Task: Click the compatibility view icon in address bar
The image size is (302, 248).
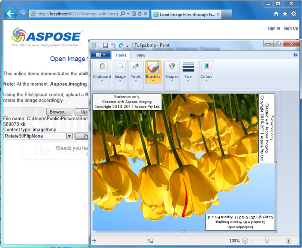Action: 134,14
